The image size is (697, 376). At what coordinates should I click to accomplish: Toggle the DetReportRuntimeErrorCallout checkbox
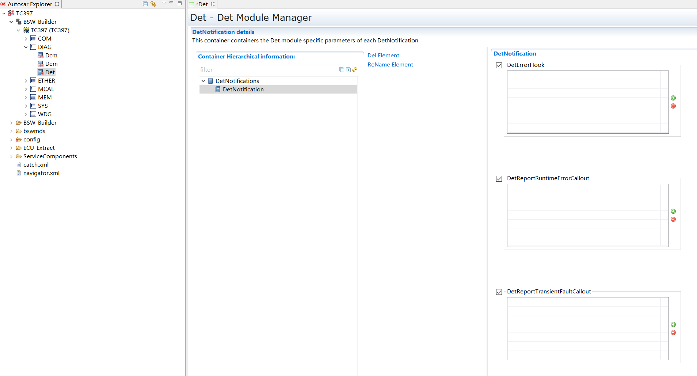click(499, 179)
